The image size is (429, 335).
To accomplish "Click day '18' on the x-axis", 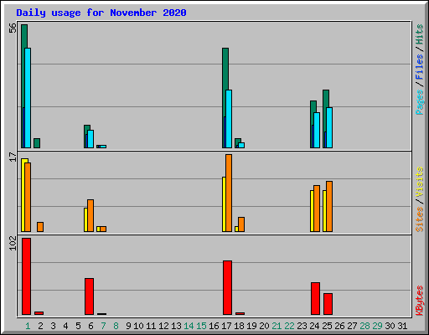I will coord(239,326).
